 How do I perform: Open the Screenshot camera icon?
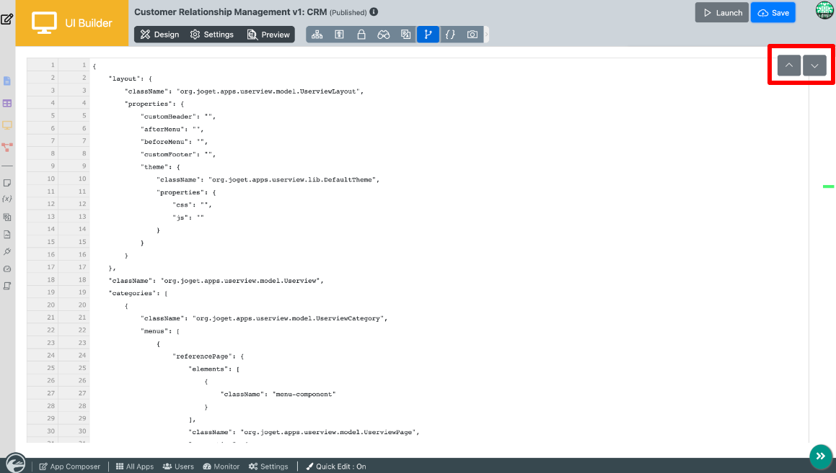tap(472, 35)
